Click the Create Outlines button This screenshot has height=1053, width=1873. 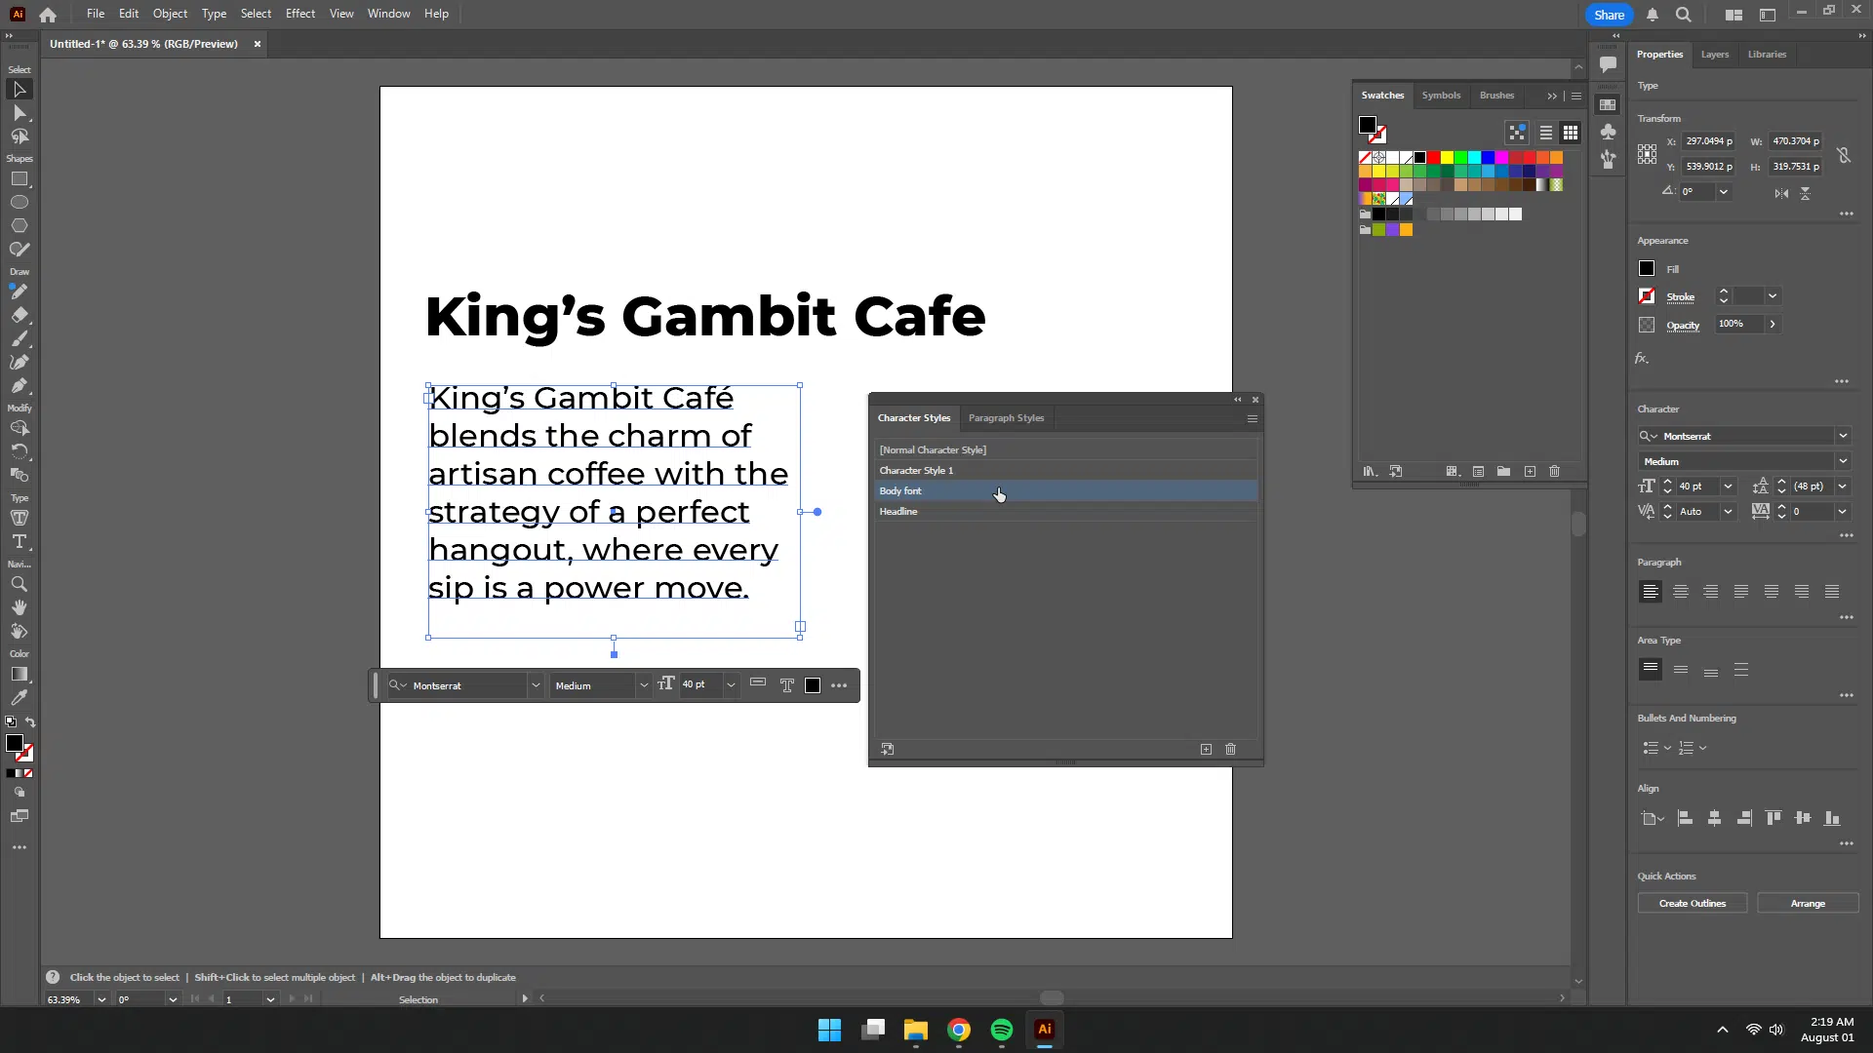tap(1693, 904)
